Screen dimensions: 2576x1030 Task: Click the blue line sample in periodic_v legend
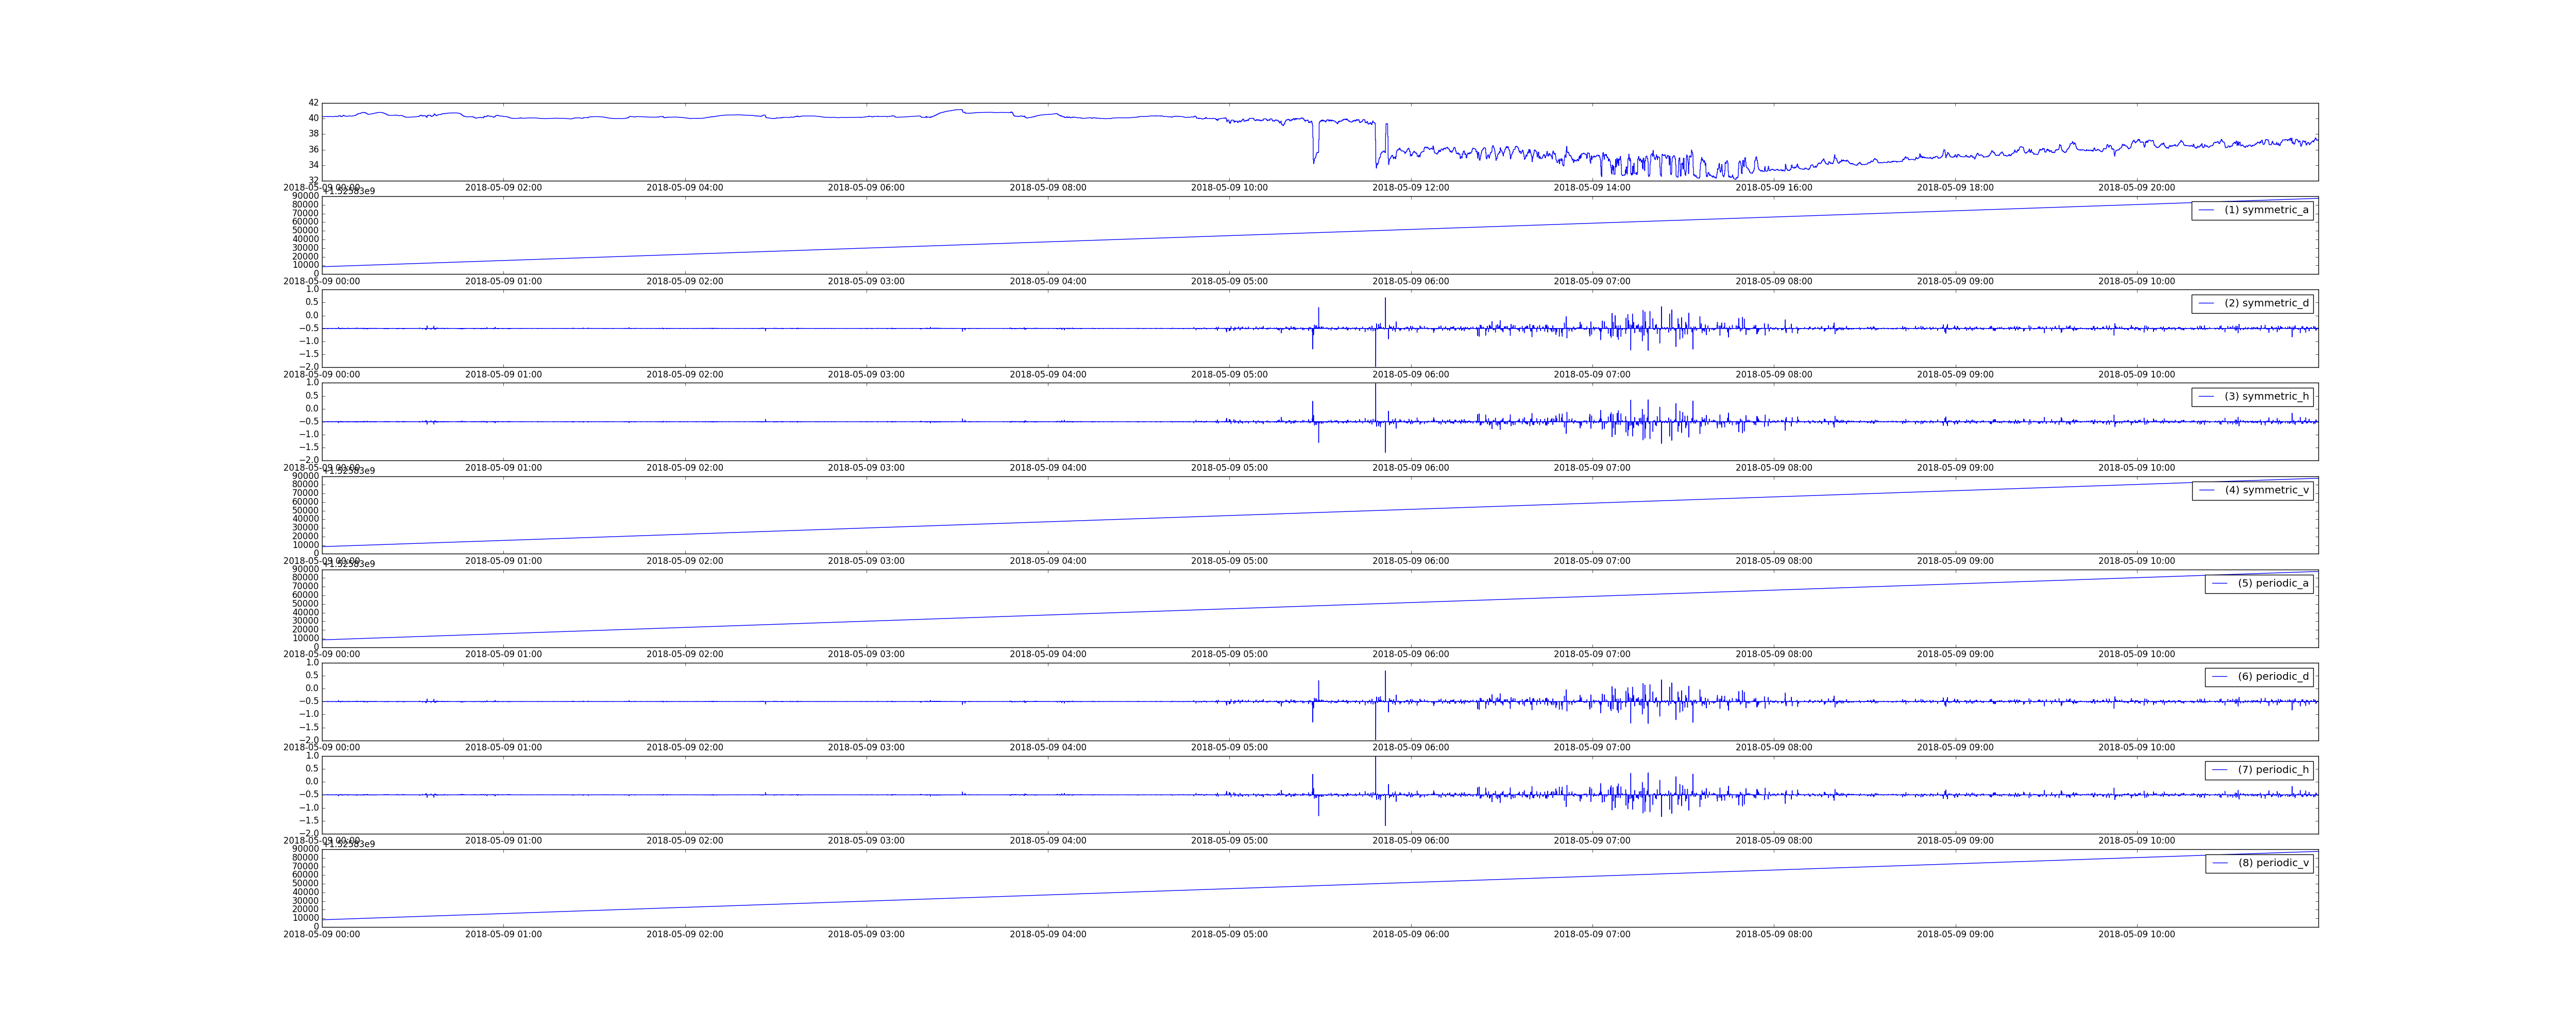coord(2220,863)
